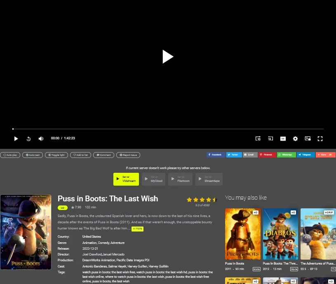
Task: Open DreamWorks Animation production link
Action: click(x=99, y=260)
